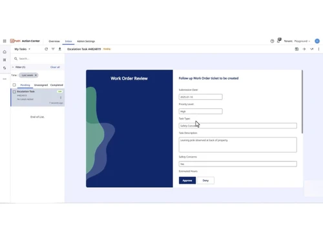Viewport: 323px width, 242px height.
Task: Select the Pending tasks tab
Action: point(25,85)
